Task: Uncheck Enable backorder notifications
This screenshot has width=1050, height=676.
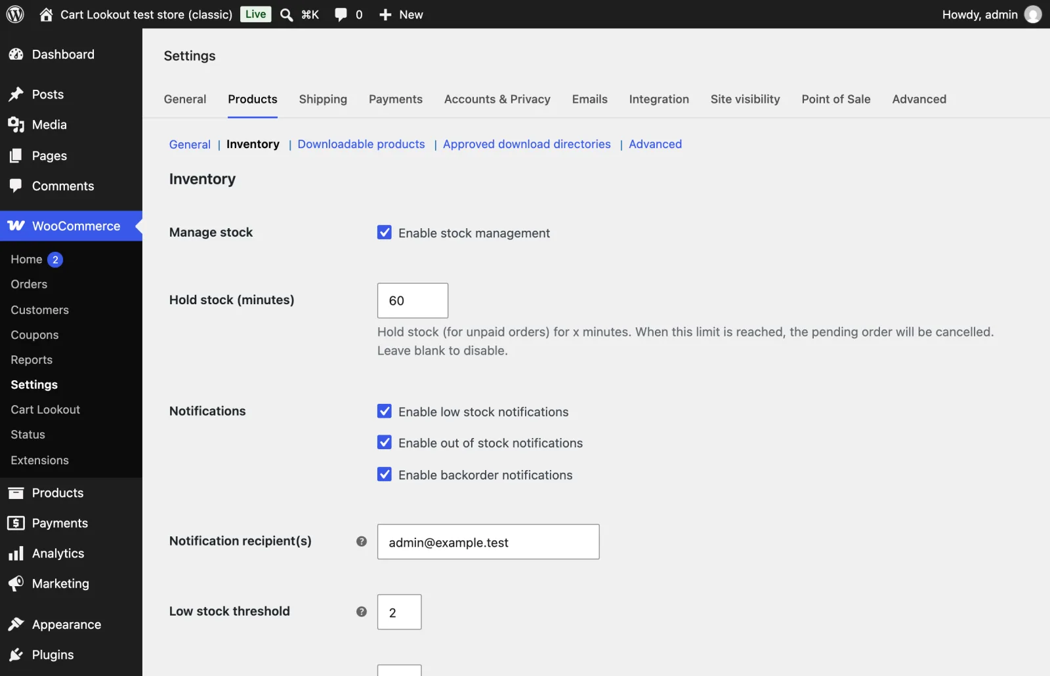Action: [385, 474]
